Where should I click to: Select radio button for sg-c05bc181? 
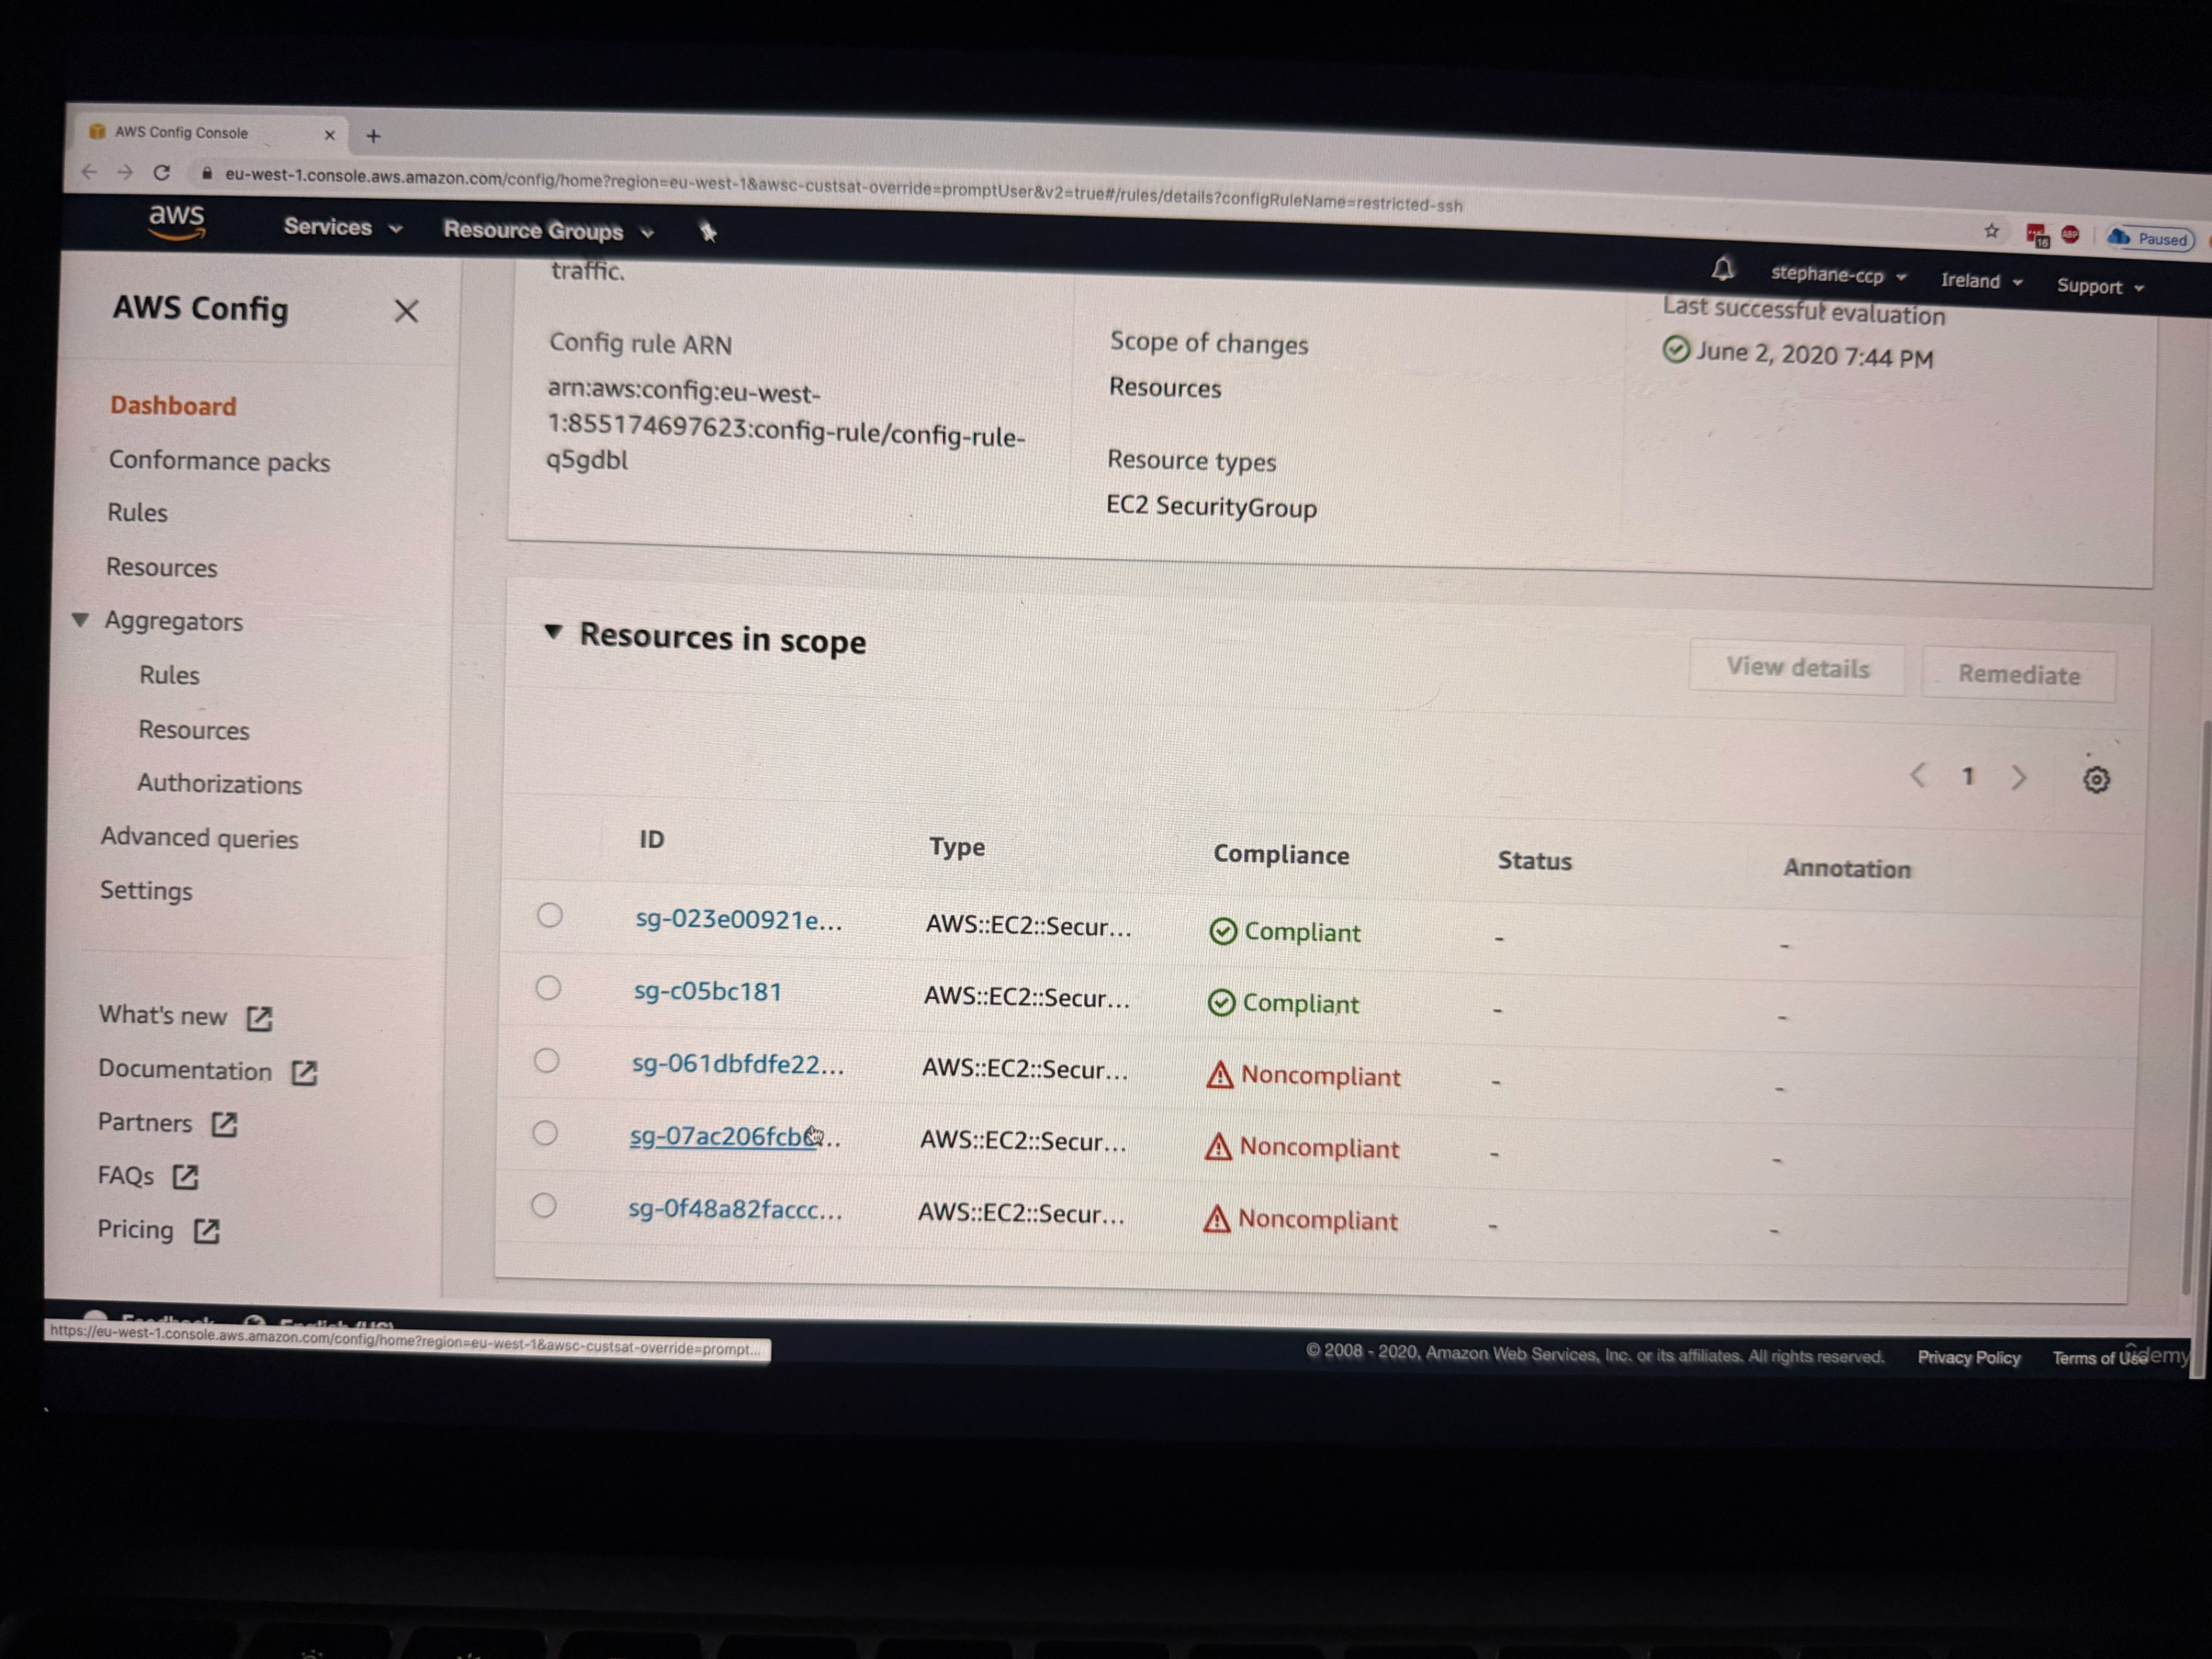[x=548, y=988]
